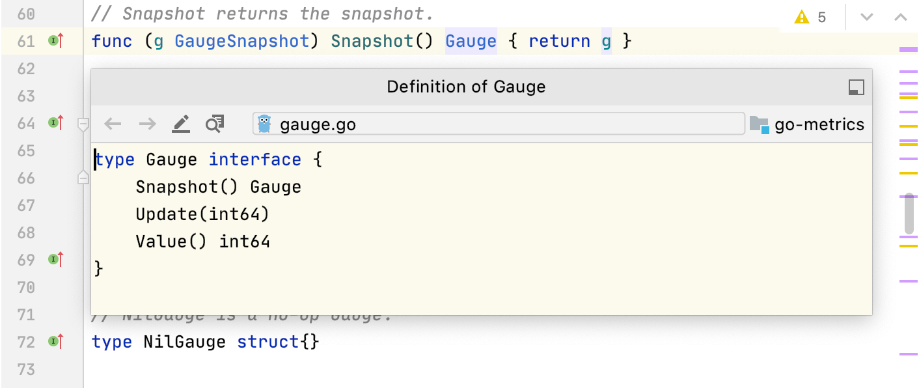Click the Gauge return type on line 61
Image resolution: width=919 pixels, height=388 pixels.
(x=471, y=42)
